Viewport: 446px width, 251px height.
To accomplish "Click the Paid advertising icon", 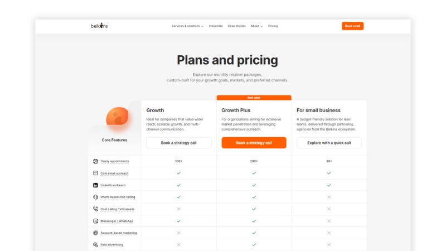I will 95,245.
